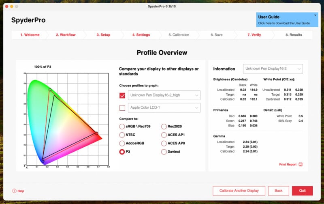The image size is (324, 204).
Task: Select NTSC comparison radio button
Action: coord(122,135)
